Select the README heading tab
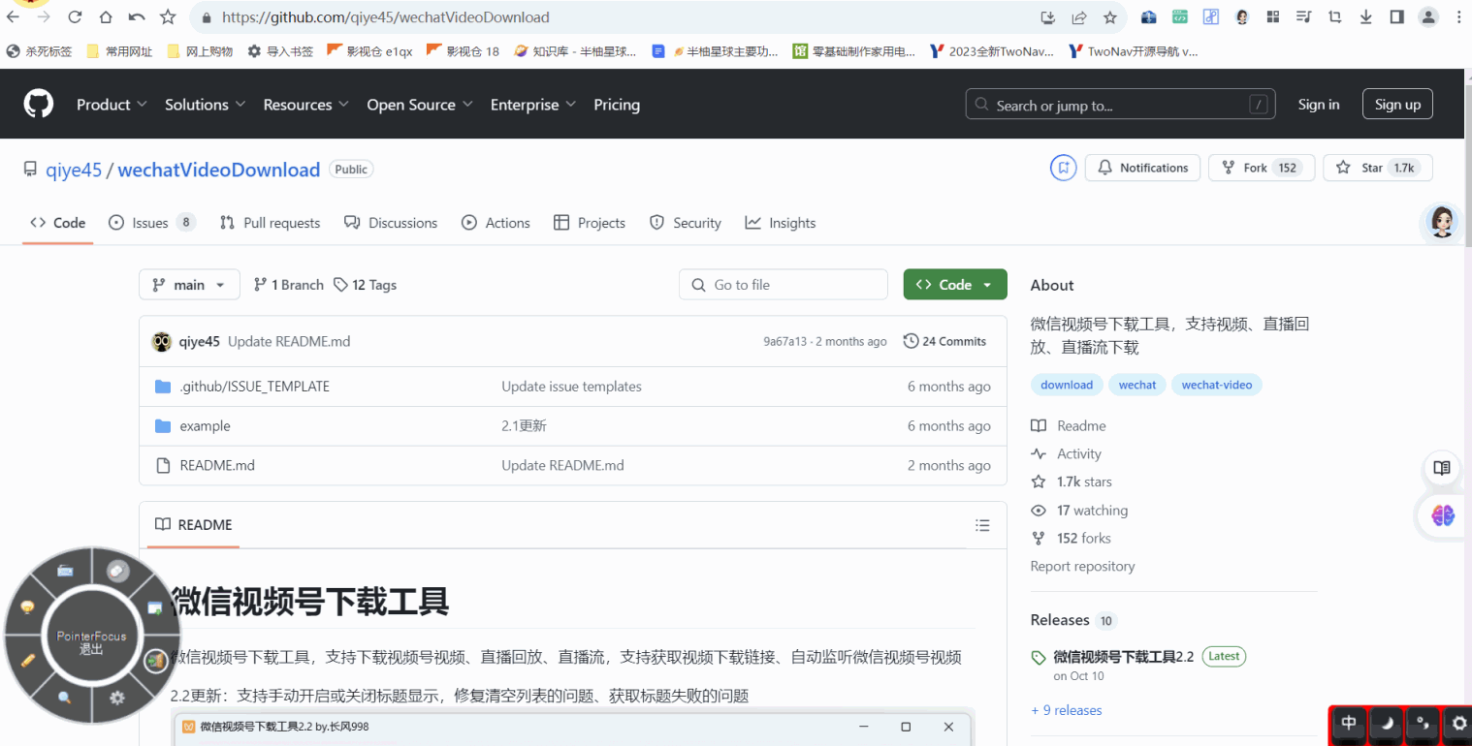1472x746 pixels. [x=194, y=525]
